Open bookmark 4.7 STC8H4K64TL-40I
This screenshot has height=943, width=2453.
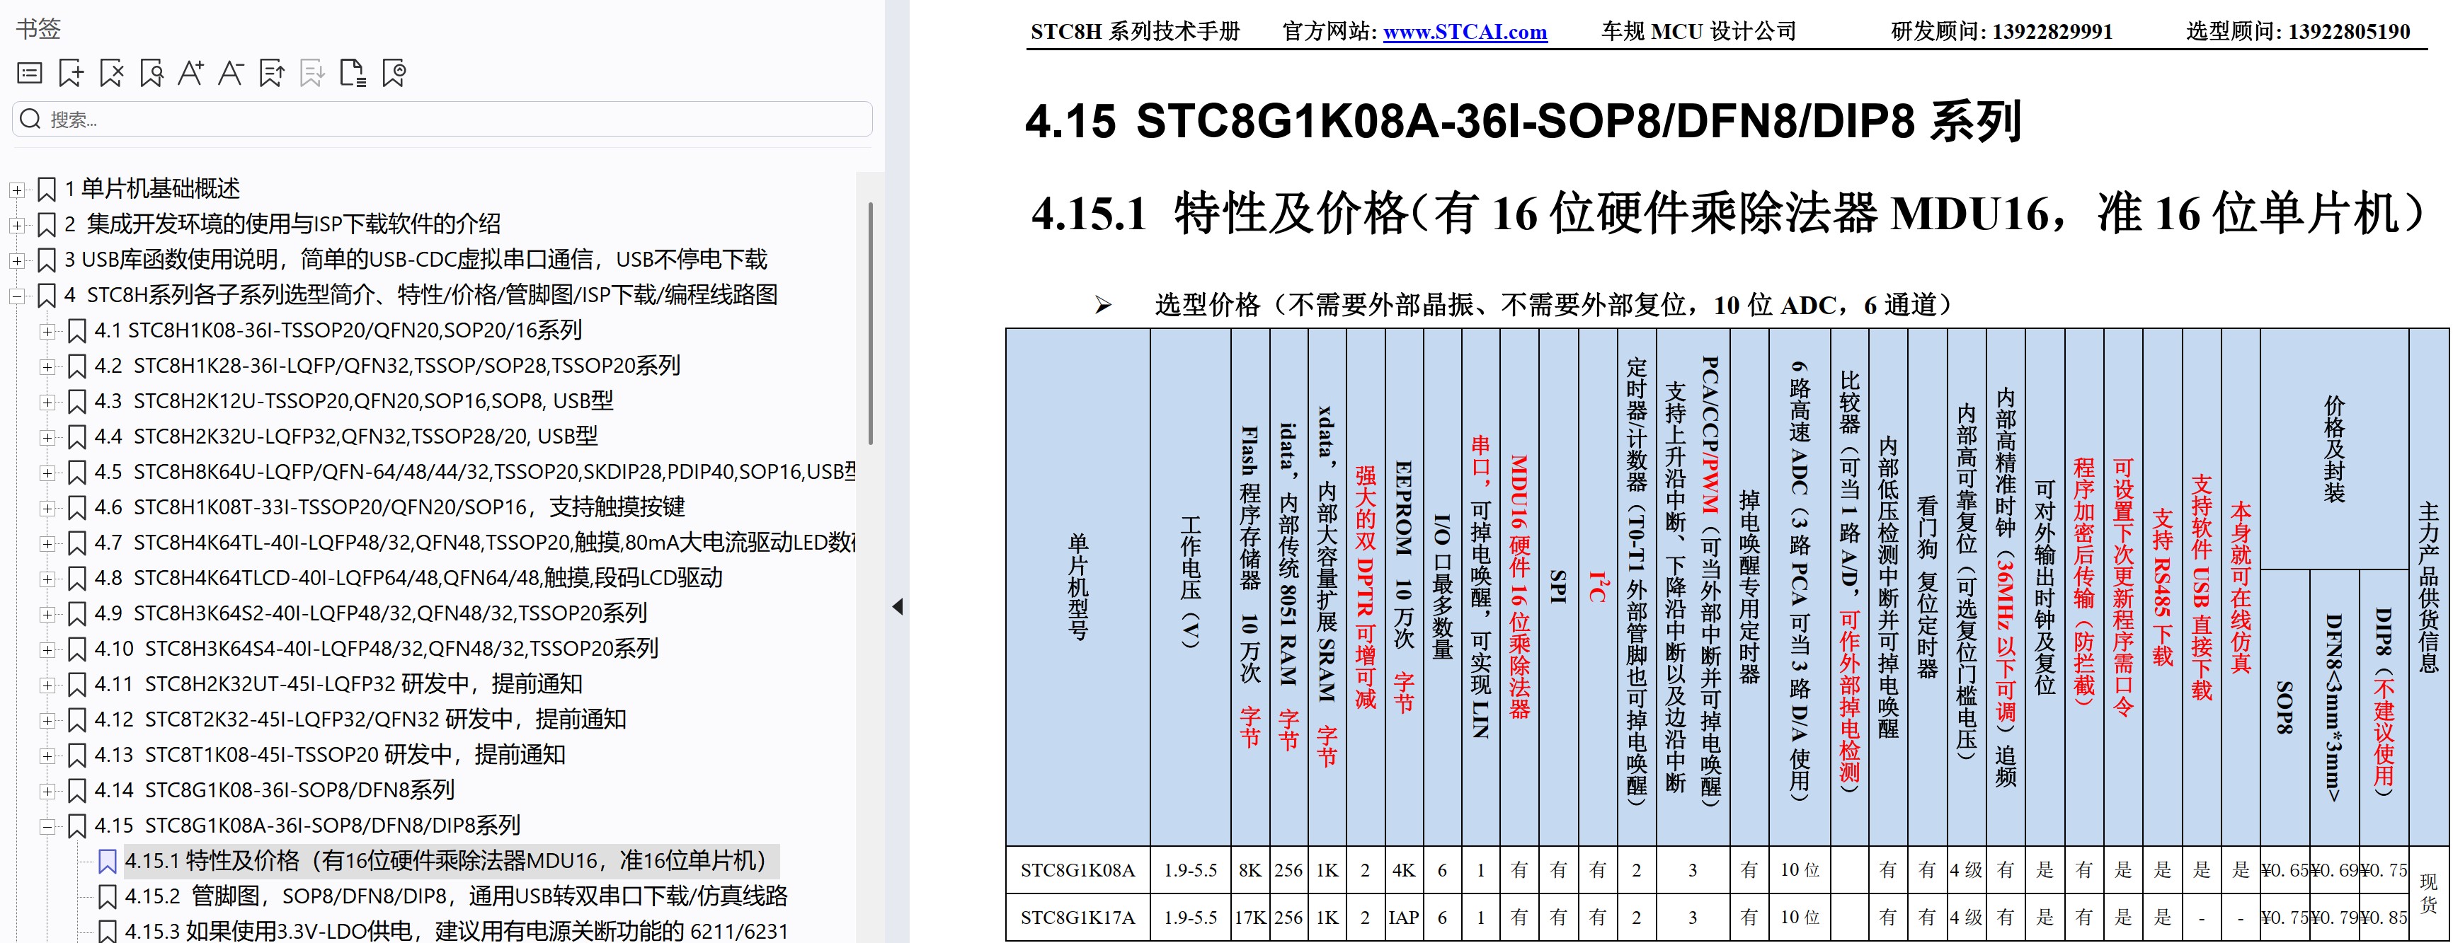475,543
